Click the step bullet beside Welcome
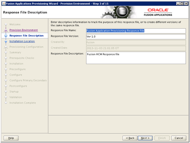 tap(6, 24)
